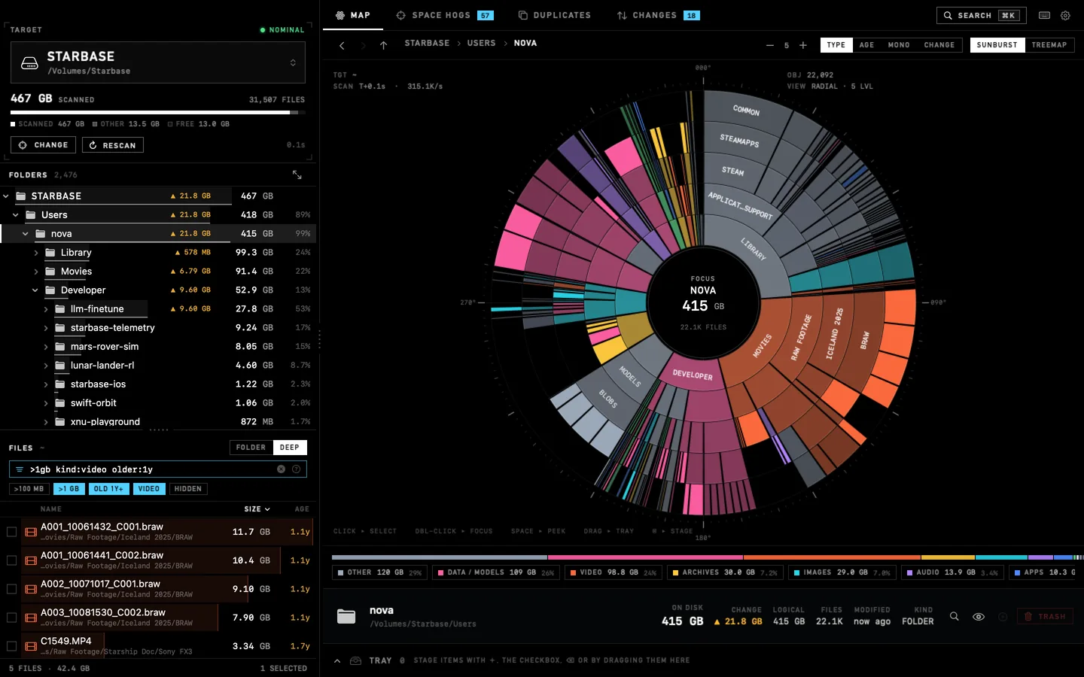This screenshot has height=677, width=1084.
Task: Go up one level with the up arrow
Action: (x=383, y=46)
